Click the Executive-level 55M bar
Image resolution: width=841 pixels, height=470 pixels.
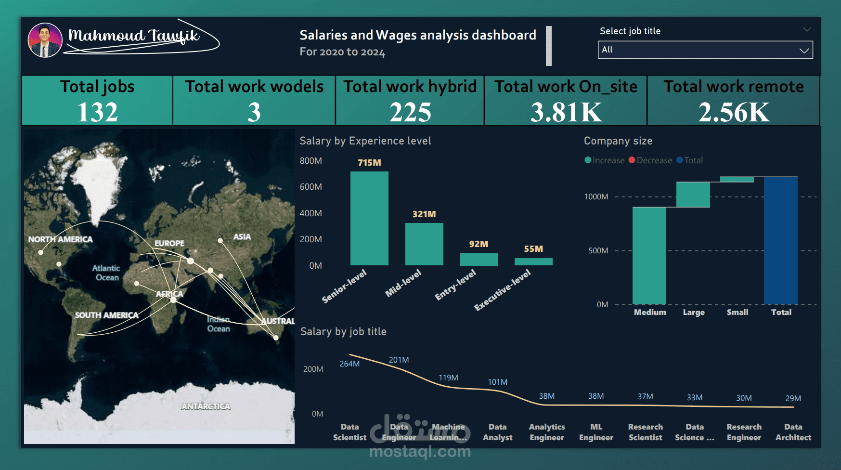pos(533,262)
